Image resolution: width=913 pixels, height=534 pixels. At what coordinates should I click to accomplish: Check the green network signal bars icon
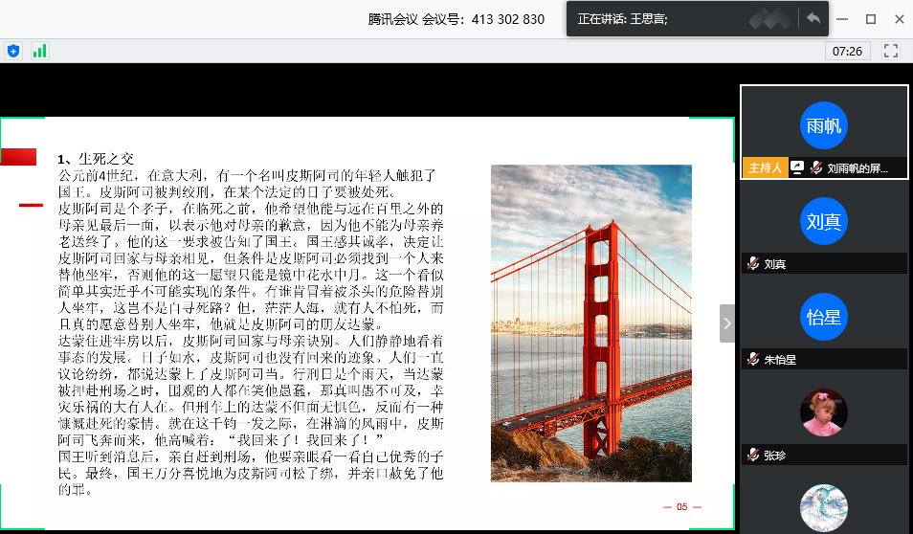click(x=39, y=51)
